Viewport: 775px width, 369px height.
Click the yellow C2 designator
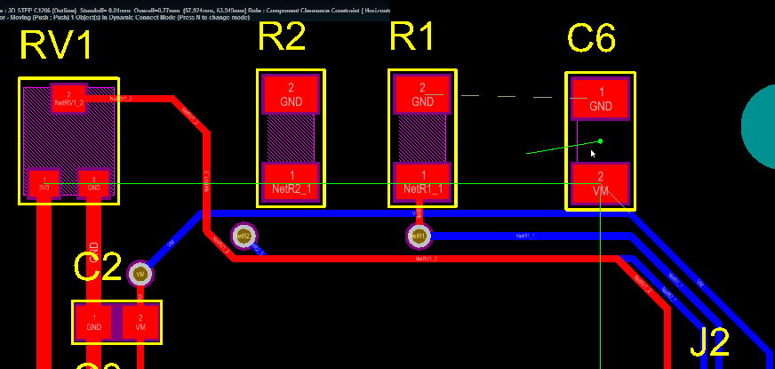pyautogui.click(x=98, y=267)
